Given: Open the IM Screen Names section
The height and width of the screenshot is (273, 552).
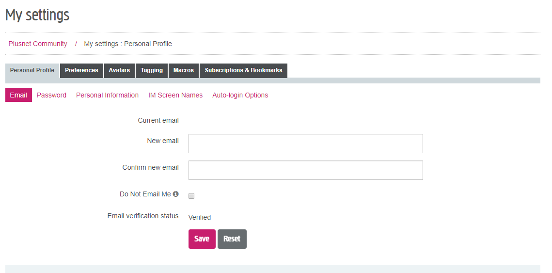Looking at the screenshot, I should click(175, 95).
